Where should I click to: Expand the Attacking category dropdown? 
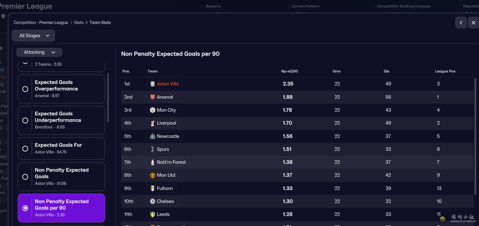(x=39, y=52)
